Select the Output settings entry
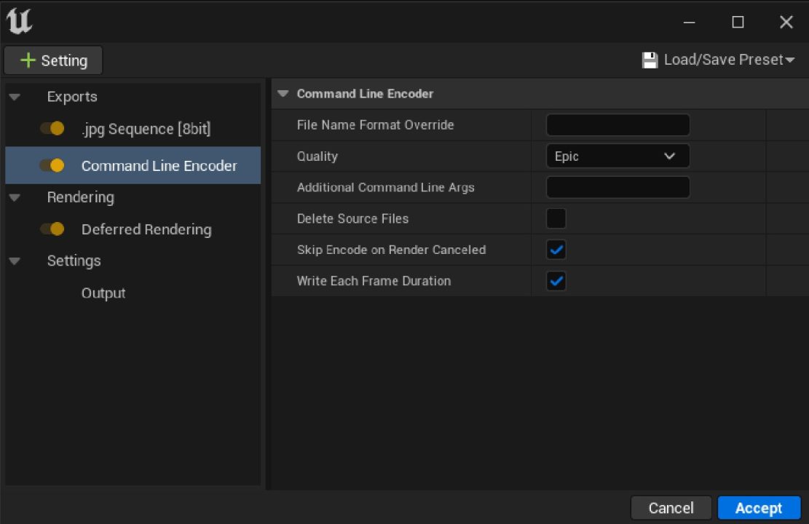This screenshot has width=809, height=524. coord(103,293)
